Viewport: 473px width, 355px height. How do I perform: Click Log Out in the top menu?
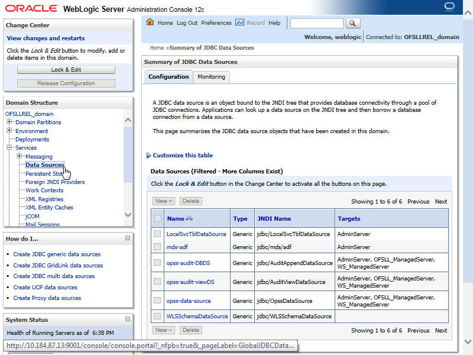[187, 23]
